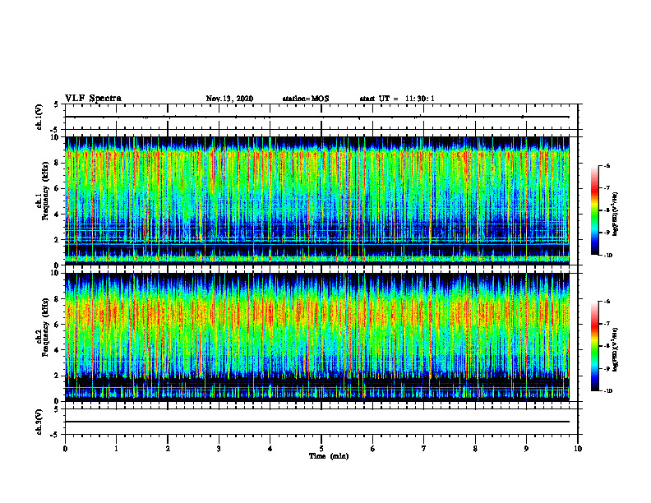Screen dimensions: 651x503
Task: Click the "10" tick on ch.1 frequency axis
Action: tap(57, 137)
